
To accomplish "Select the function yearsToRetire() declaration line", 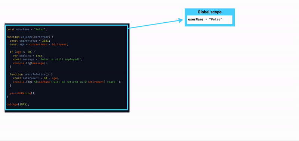I will pyautogui.click(x=31, y=74).
